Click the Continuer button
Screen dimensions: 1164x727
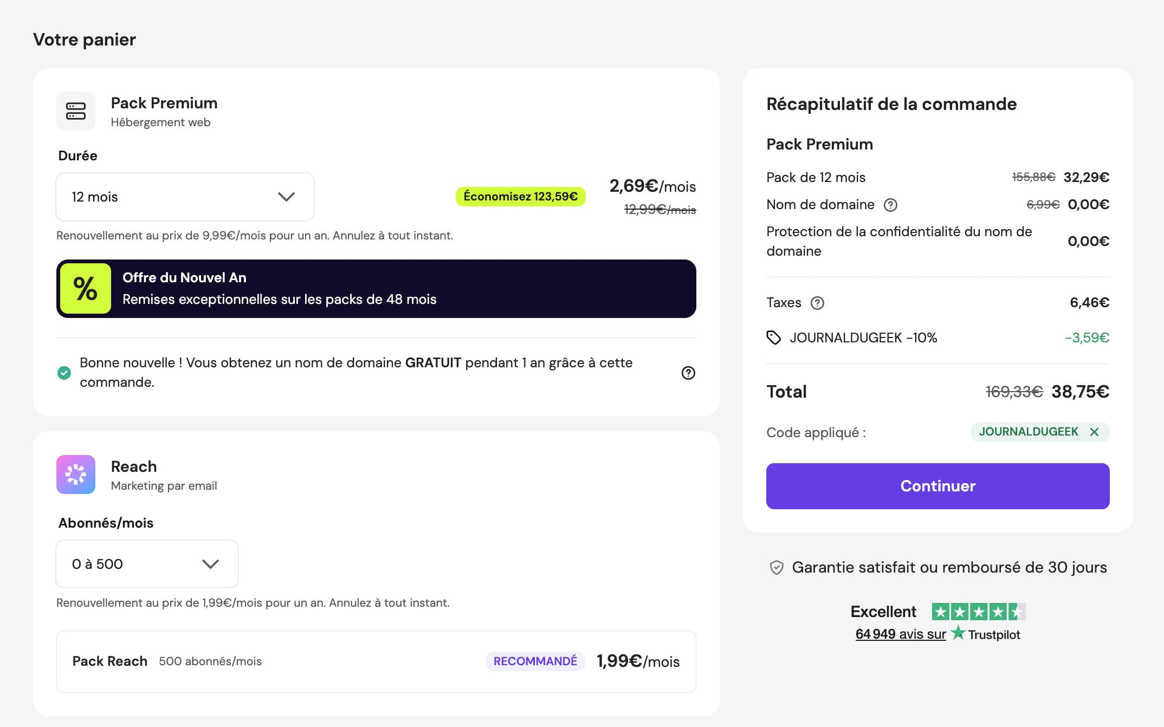point(937,486)
